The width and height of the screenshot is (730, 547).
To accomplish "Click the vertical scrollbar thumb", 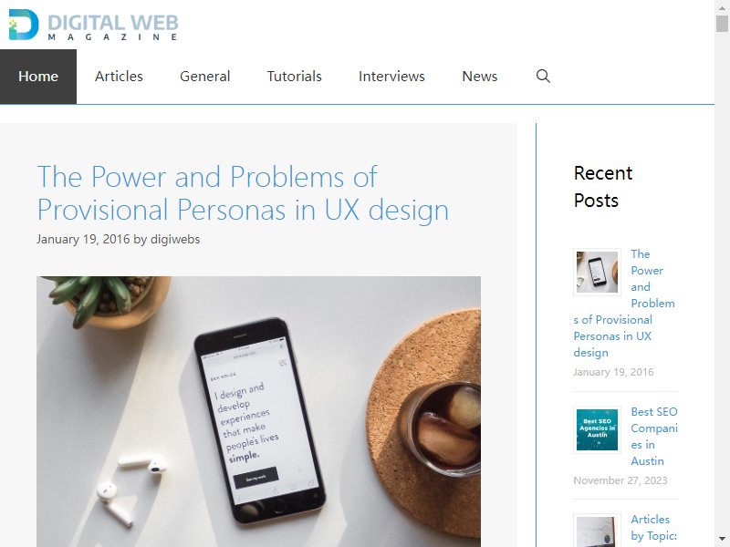I will (x=722, y=24).
